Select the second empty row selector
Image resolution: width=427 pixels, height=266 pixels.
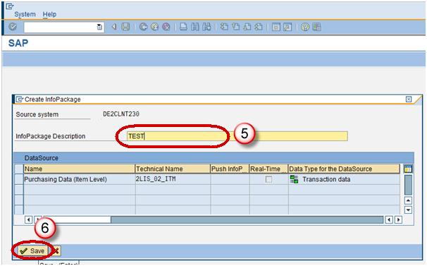tap(19, 200)
